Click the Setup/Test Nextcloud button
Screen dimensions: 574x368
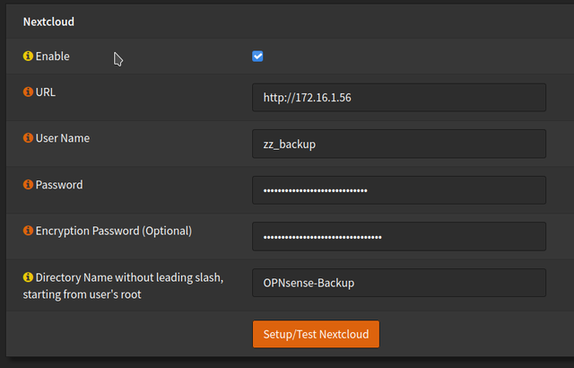(316, 334)
